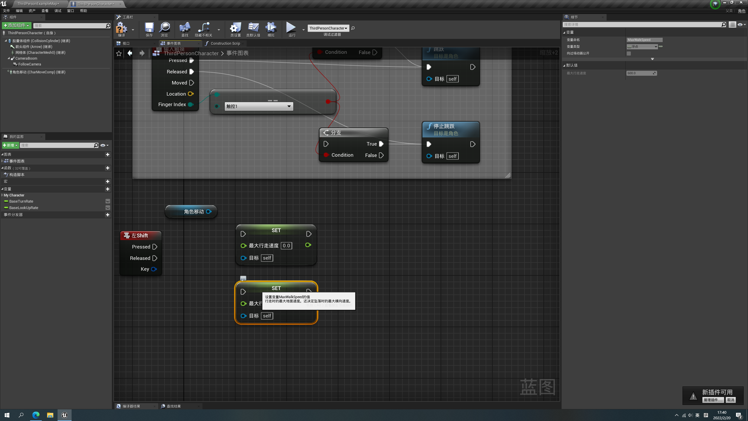Add a new variable with plus button
This screenshot has width=748, height=421.
point(108,189)
